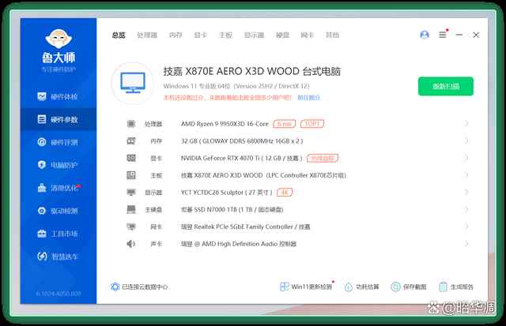Switch to the 处理器 tab
This screenshot has height=326, width=506.
coord(147,35)
